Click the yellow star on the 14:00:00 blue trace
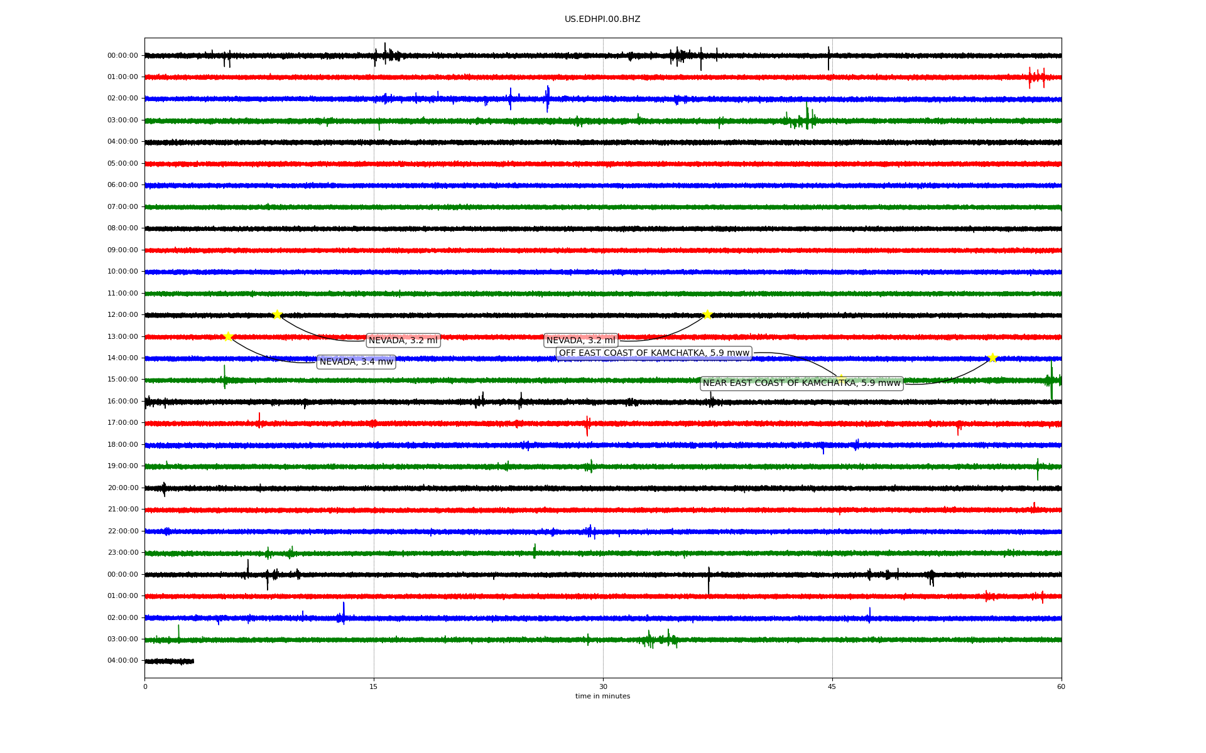Image resolution: width=1206 pixels, height=753 pixels. point(992,358)
